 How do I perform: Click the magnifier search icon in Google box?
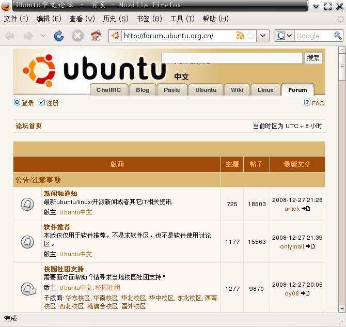tap(338, 36)
